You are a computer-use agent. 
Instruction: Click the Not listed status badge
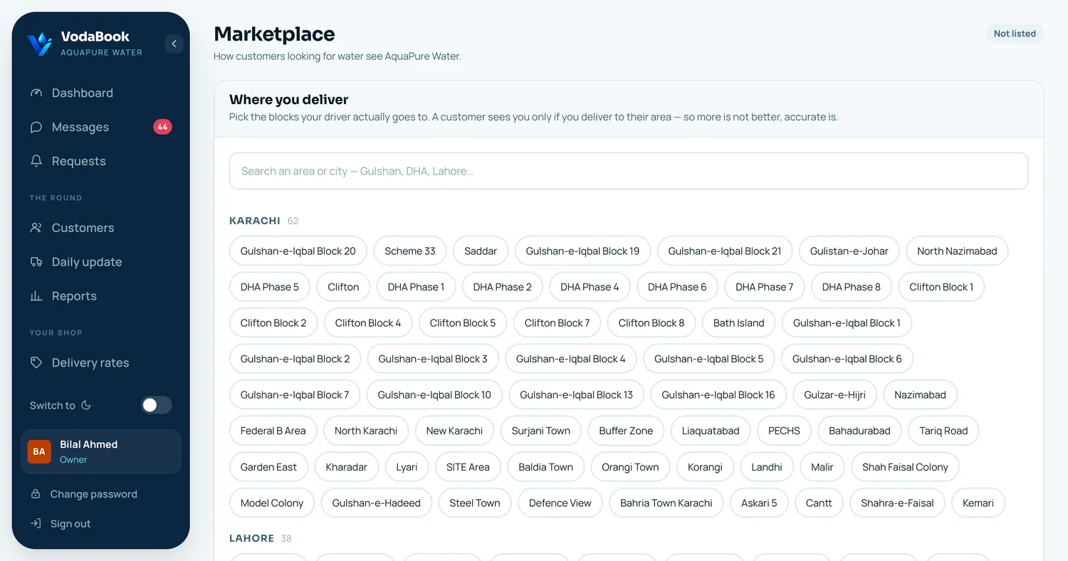pos(1015,33)
